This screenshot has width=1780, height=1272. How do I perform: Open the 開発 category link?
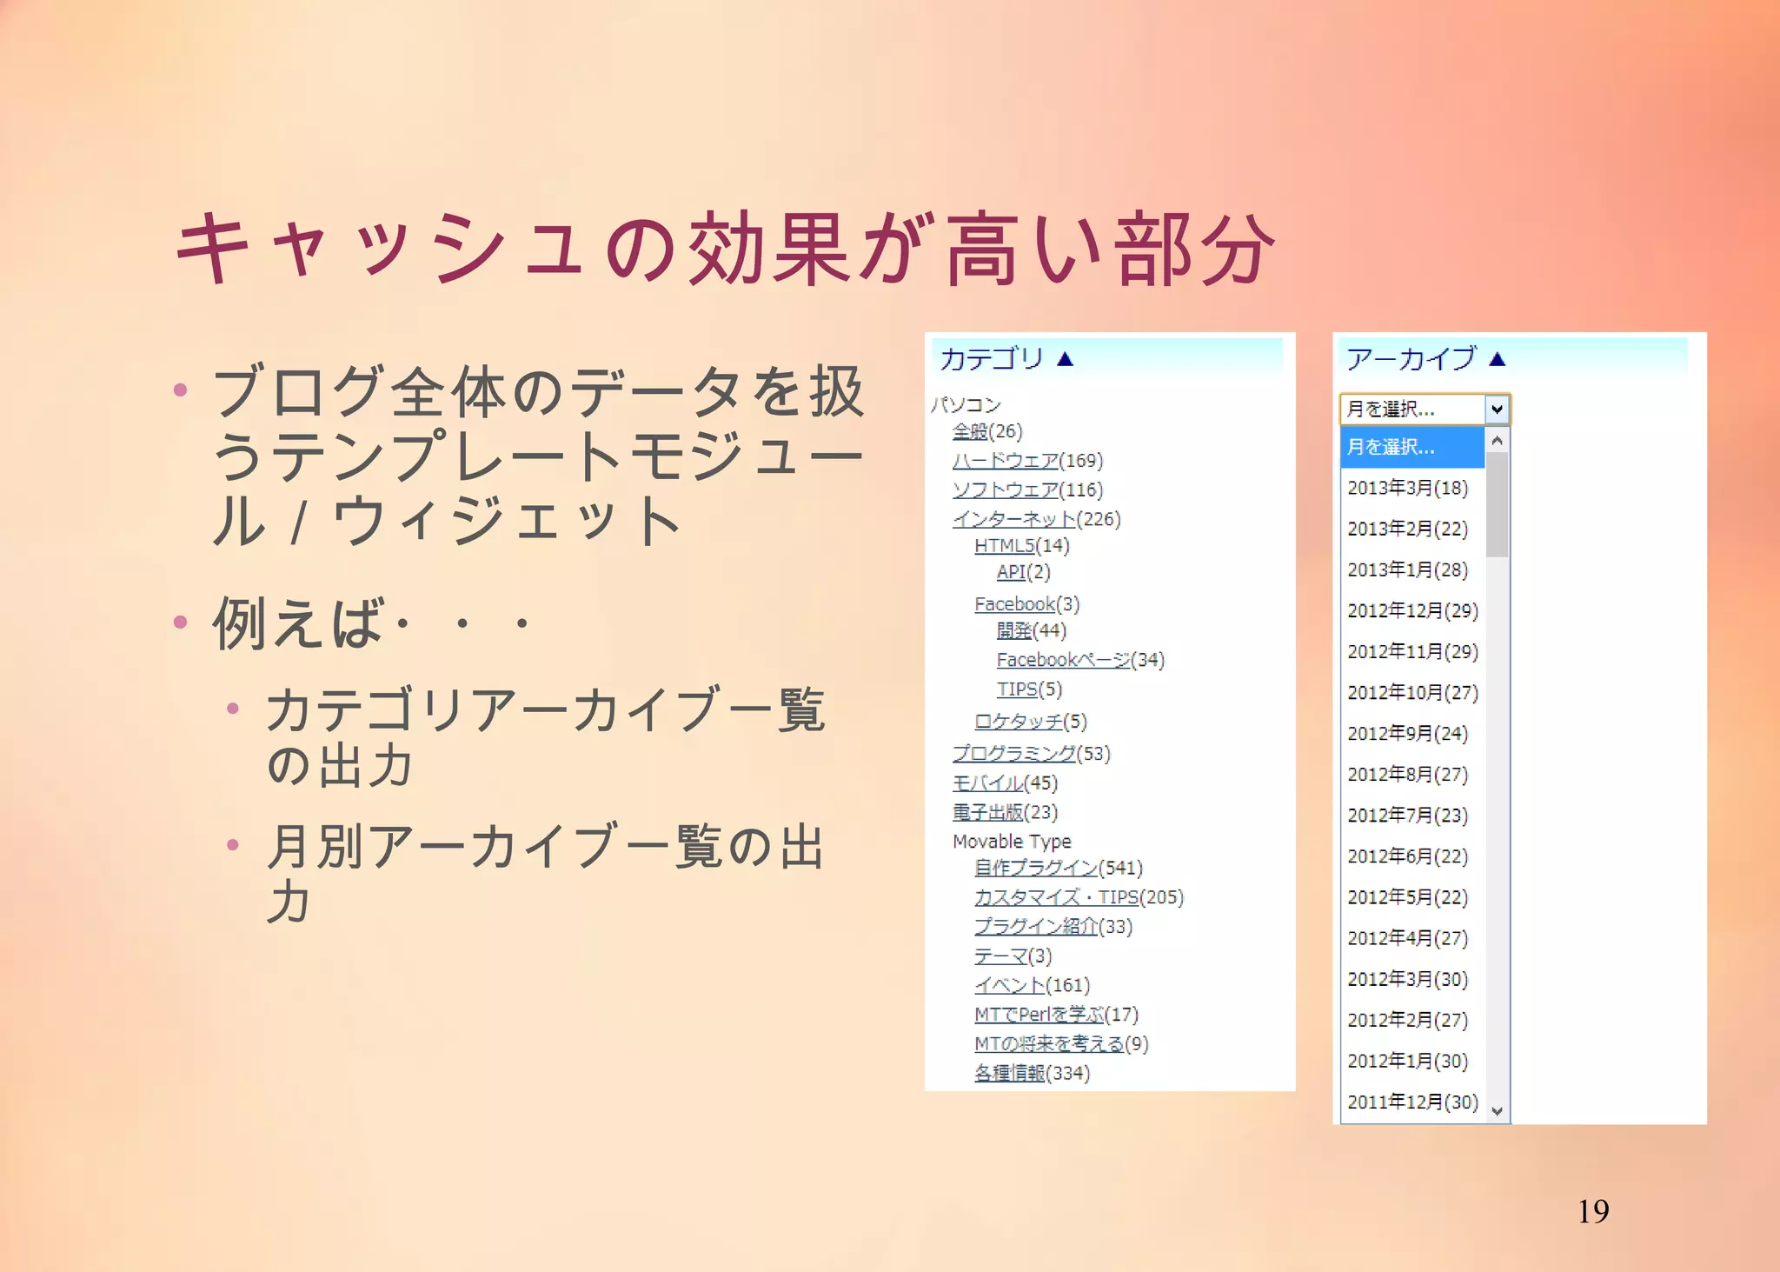tap(1014, 630)
